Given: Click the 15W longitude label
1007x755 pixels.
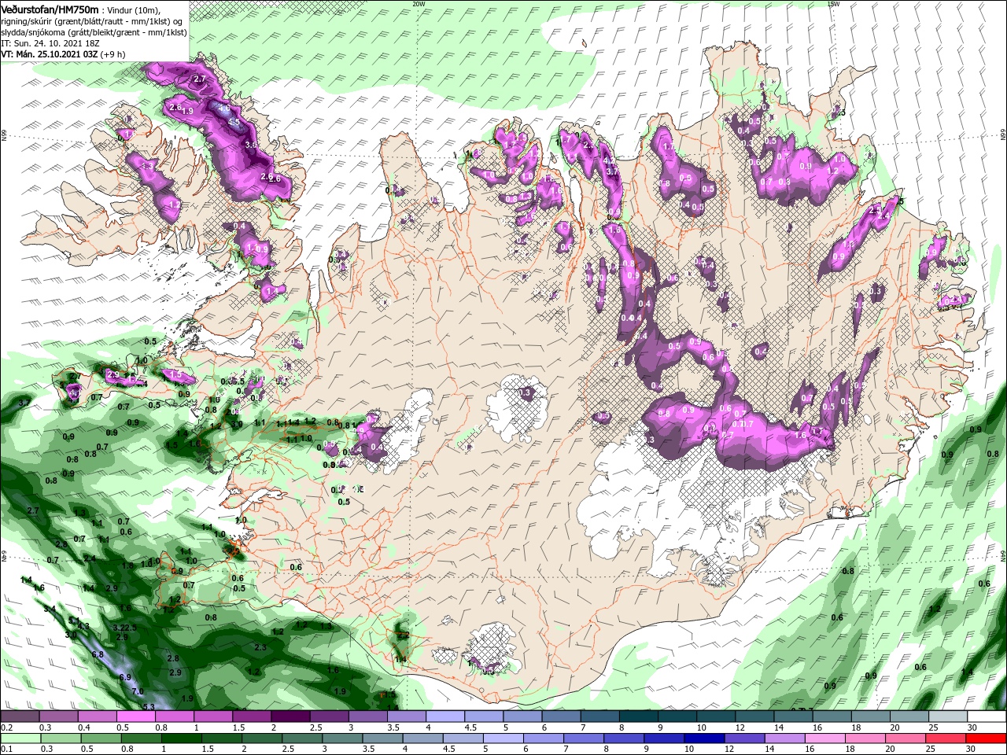Looking at the screenshot, I should pyautogui.click(x=834, y=4).
